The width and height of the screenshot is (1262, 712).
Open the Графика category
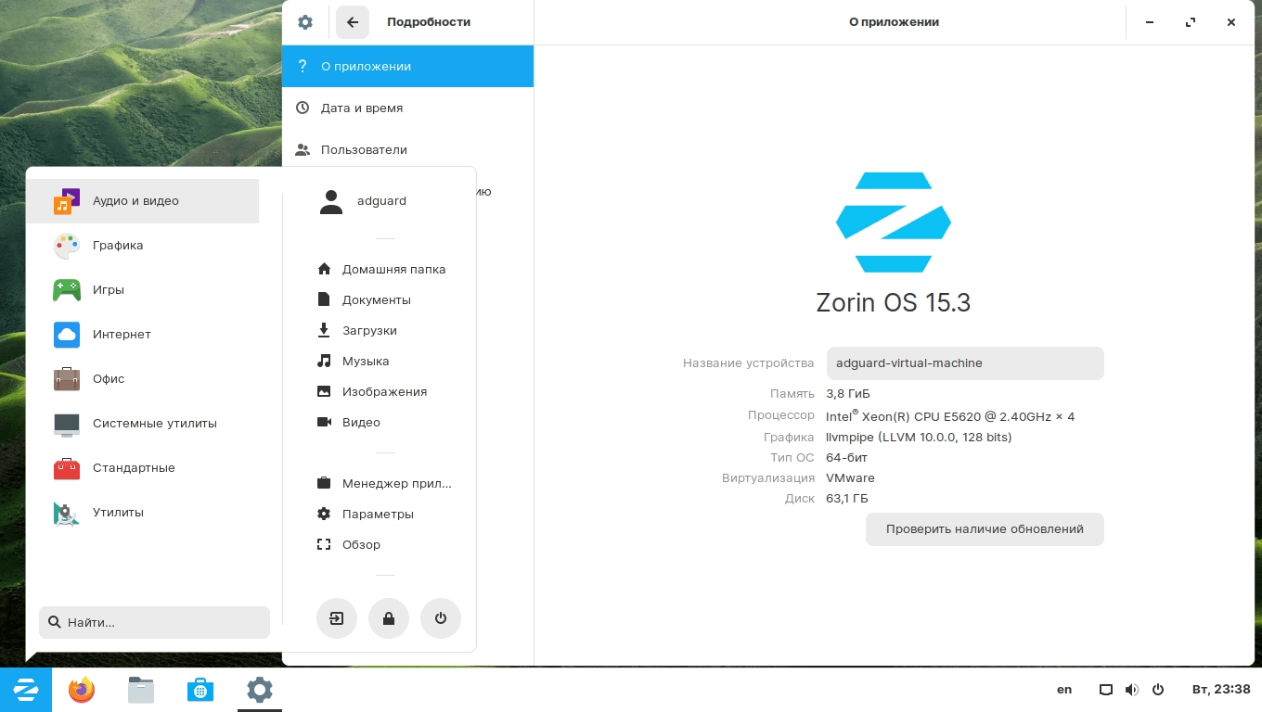click(x=142, y=246)
